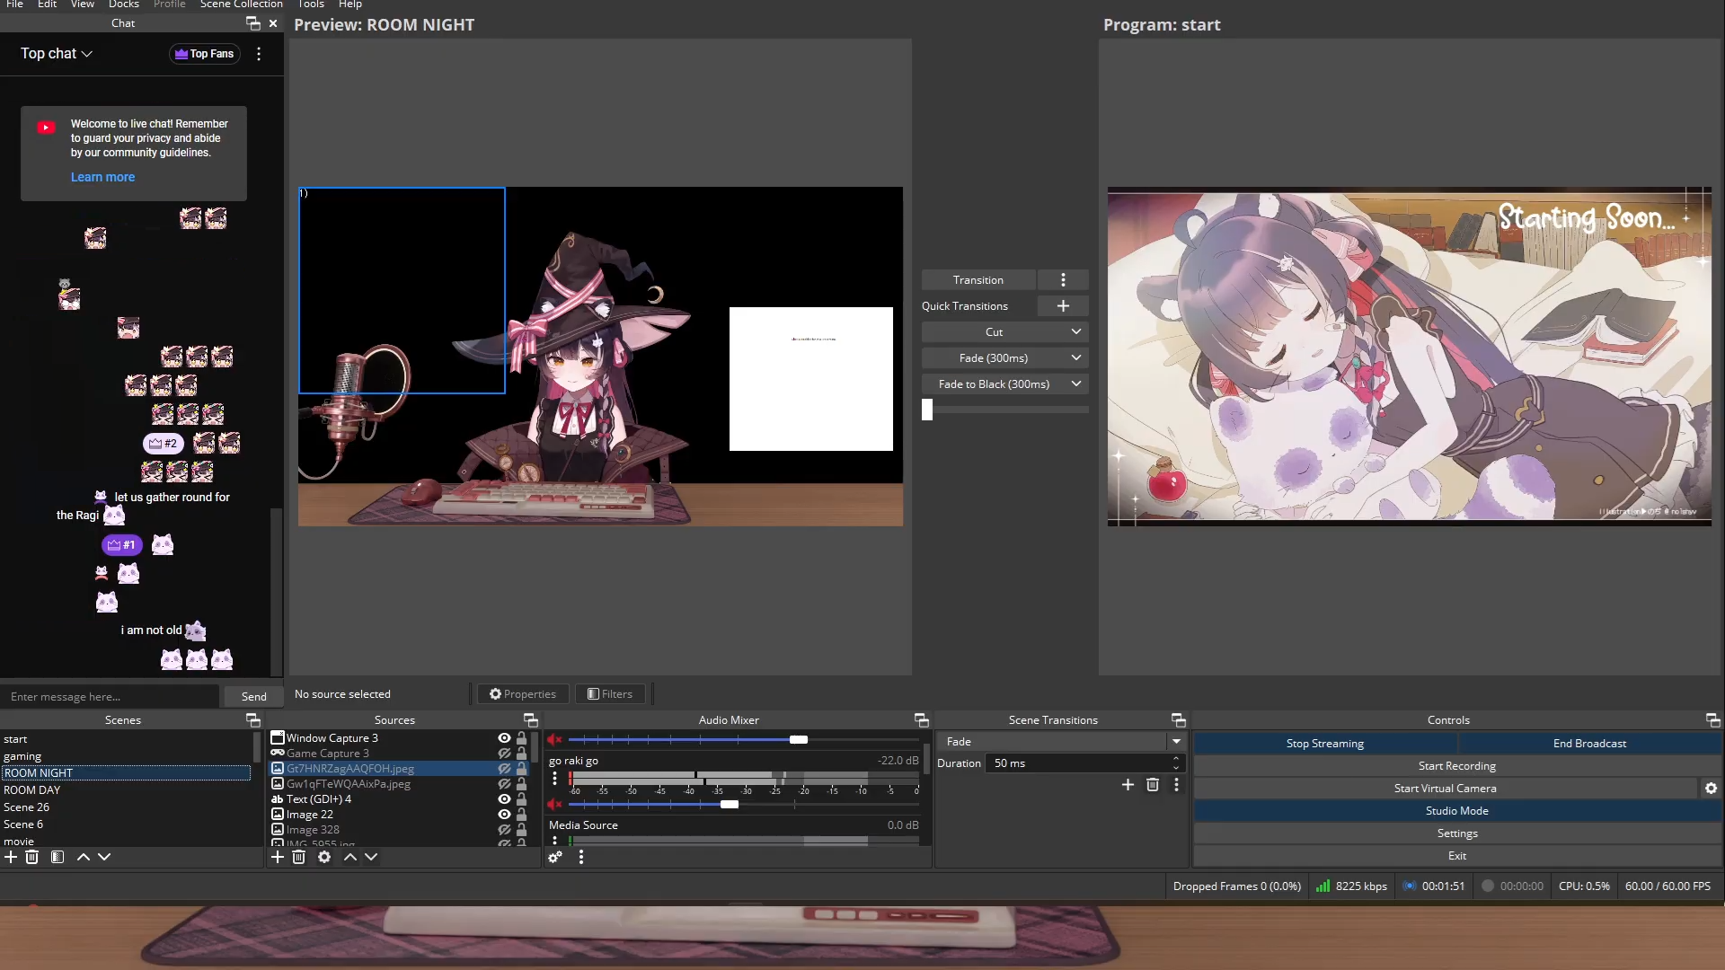Viewport: 1725px width, 970px height.
Task: Expand the Fade (300ms) quick transition dropdown
Action: tap(1075, 358)
